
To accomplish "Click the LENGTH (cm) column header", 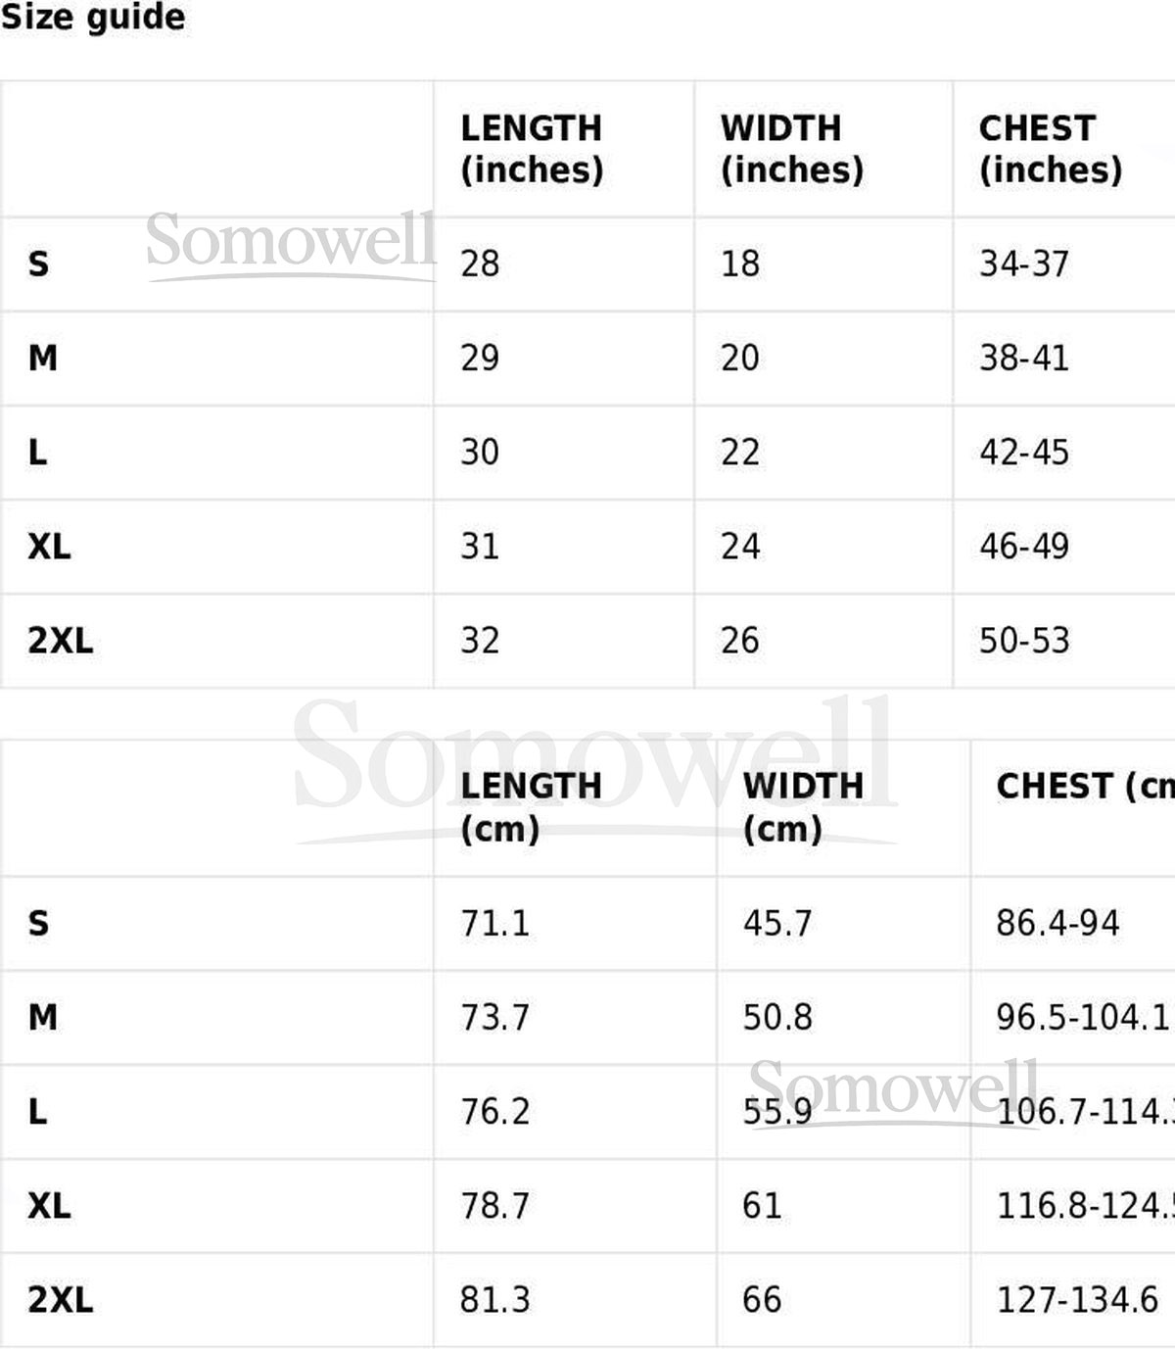I will pos(531,807).
